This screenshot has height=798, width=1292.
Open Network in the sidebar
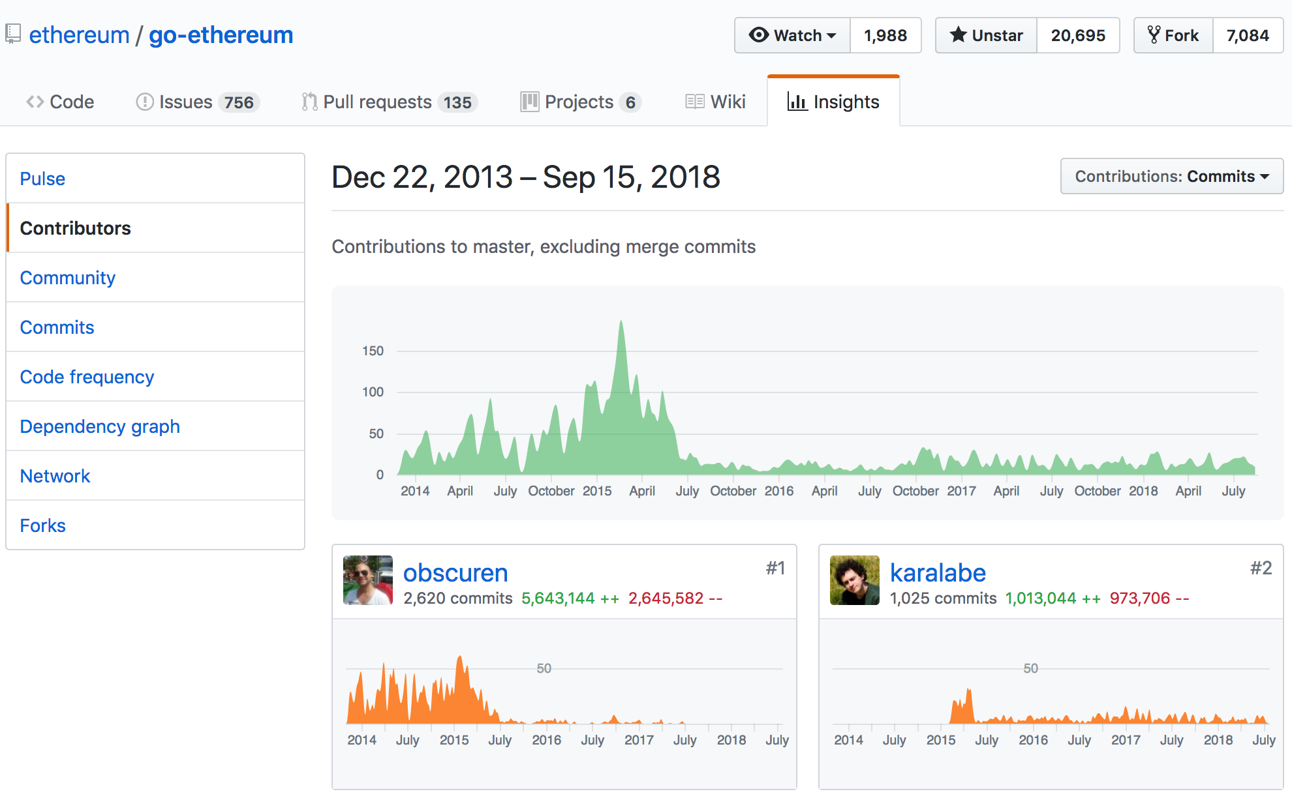click(x=155, y=476)
